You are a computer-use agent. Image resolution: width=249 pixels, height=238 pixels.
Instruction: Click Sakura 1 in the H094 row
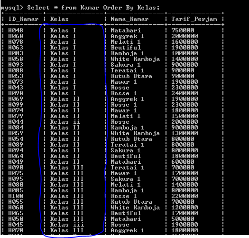point(126,150)
